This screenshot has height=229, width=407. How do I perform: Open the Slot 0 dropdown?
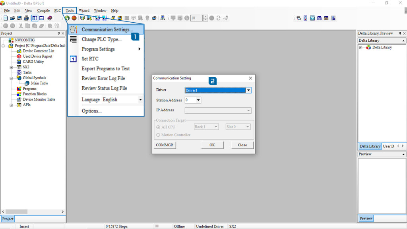247,127
